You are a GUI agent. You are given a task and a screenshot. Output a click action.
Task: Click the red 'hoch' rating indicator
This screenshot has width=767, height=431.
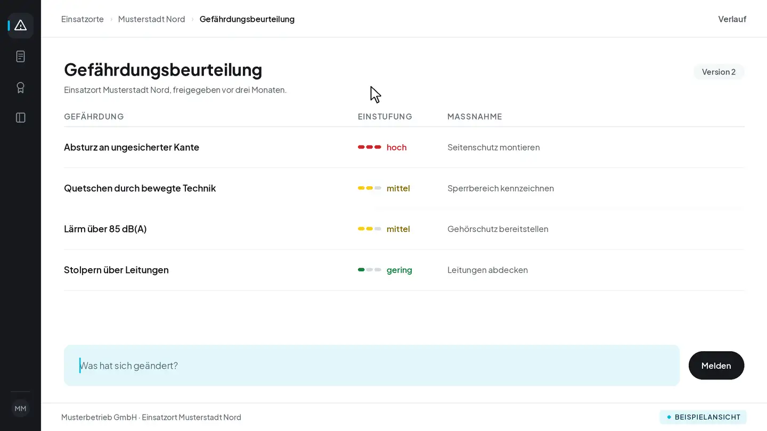point(382,147)
